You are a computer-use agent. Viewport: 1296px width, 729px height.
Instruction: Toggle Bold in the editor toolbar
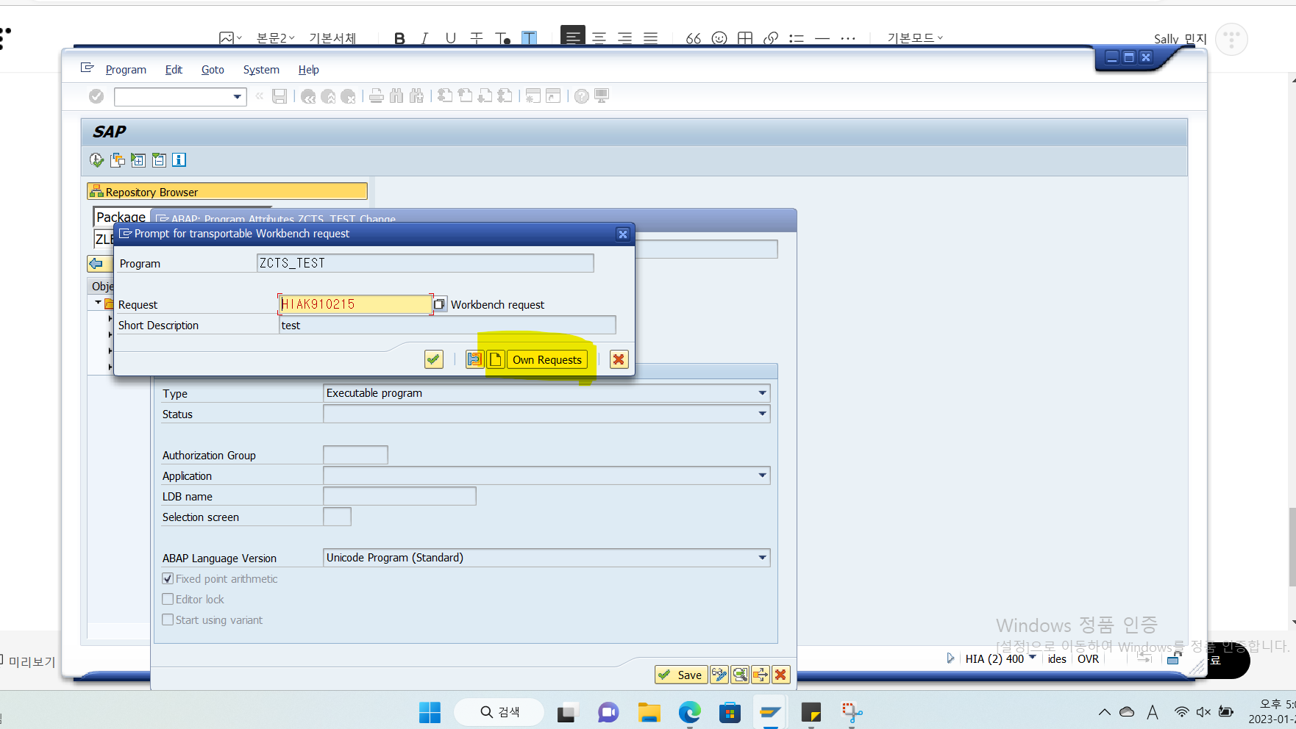coord(399,38)
